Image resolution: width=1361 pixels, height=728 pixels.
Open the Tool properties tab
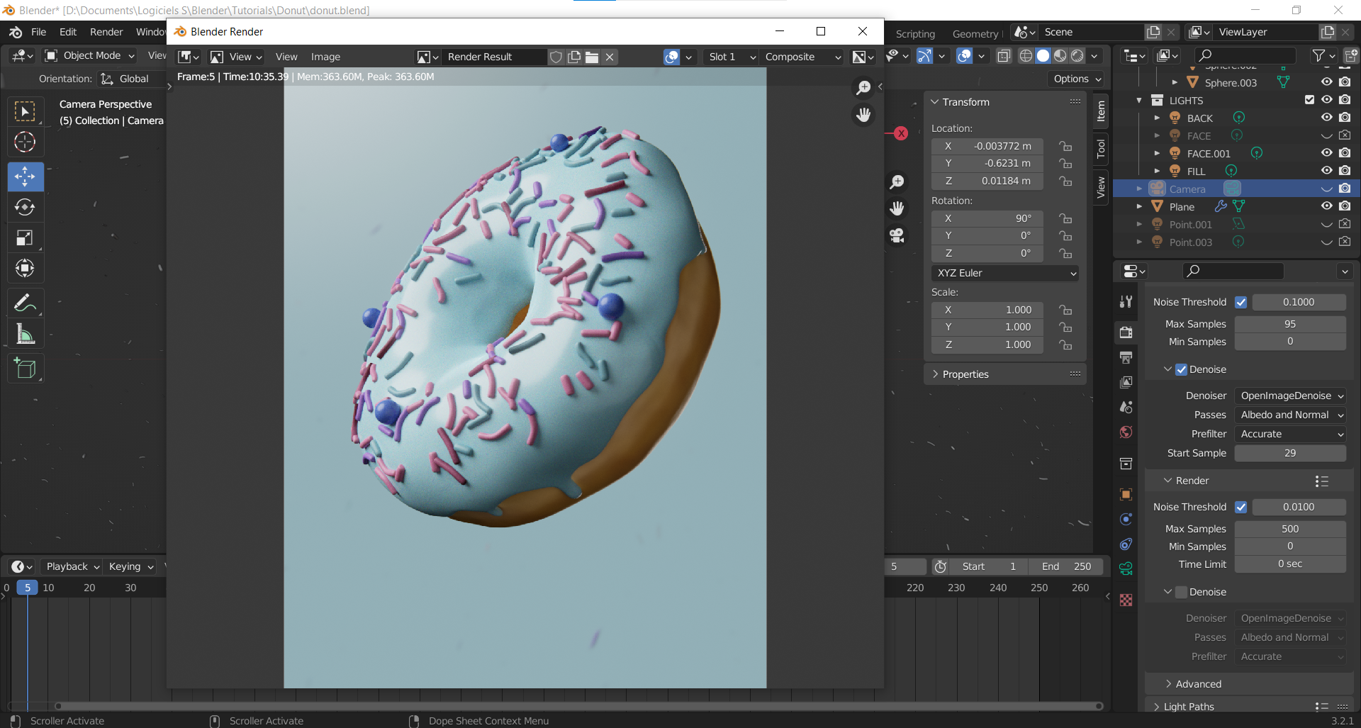point(1126,301)
